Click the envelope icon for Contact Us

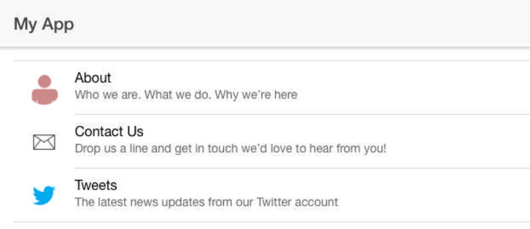[44, 142]
